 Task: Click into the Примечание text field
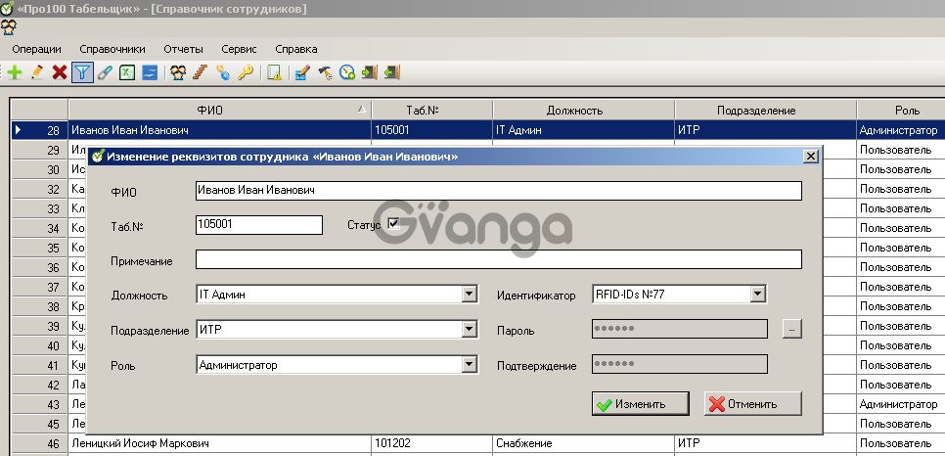pos(498,259)
